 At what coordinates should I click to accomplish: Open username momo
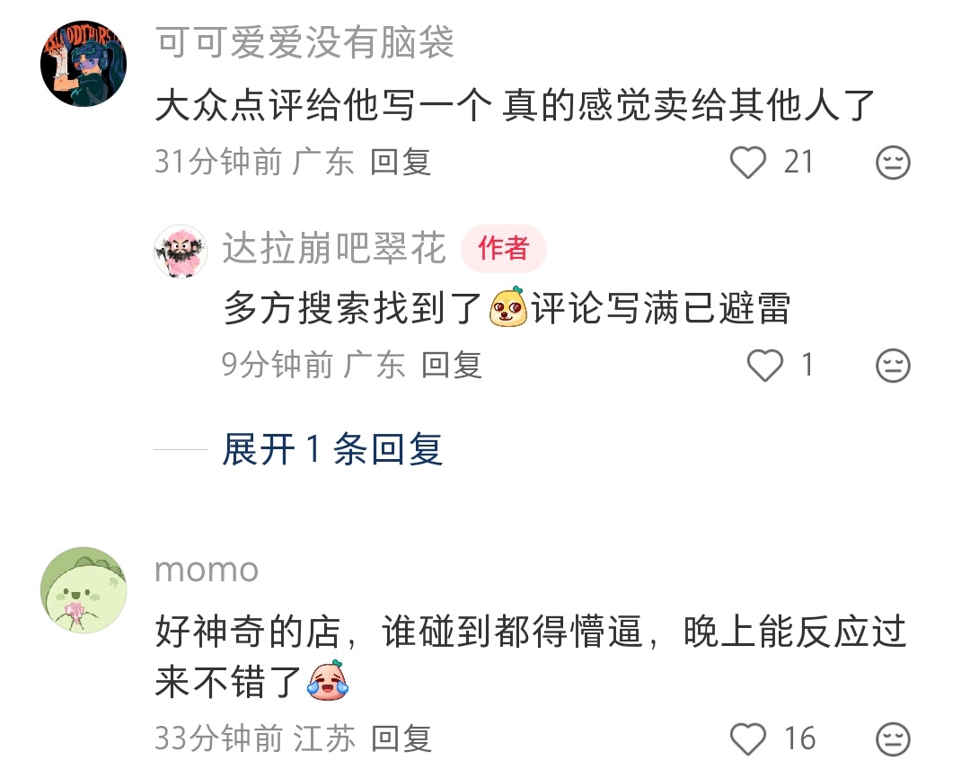click(x=207, y=570)
